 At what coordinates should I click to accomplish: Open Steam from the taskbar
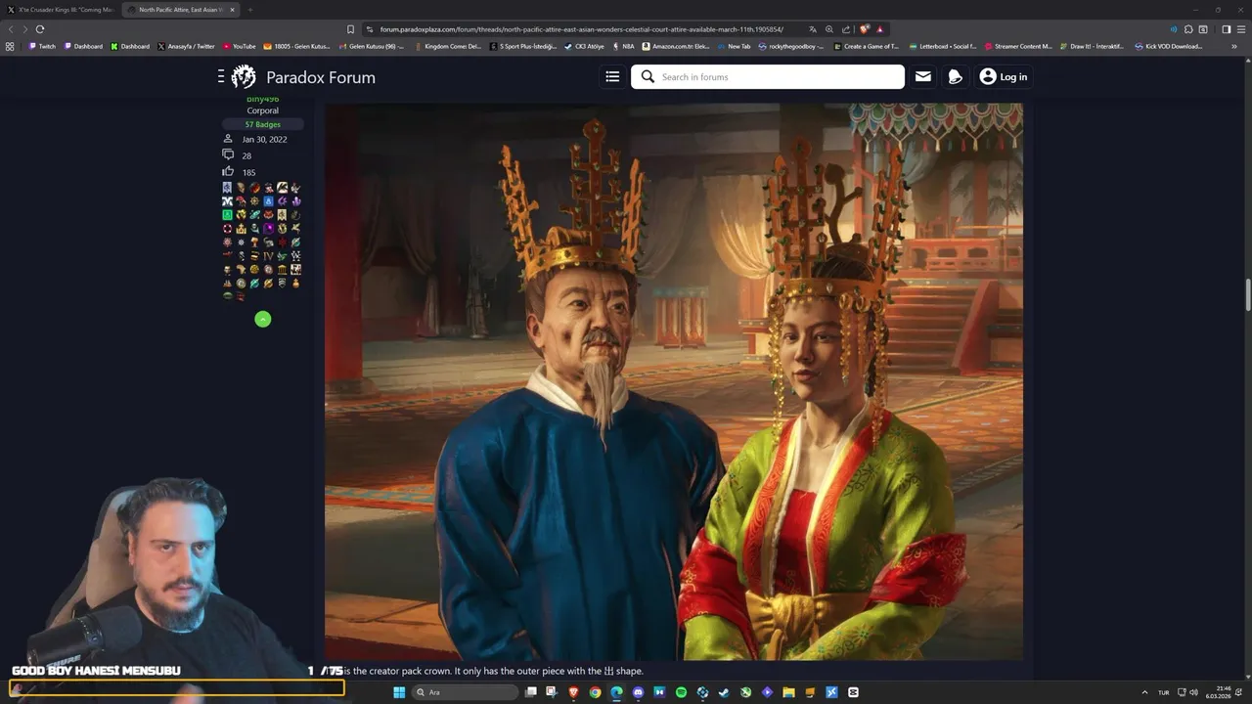[724, 692]
